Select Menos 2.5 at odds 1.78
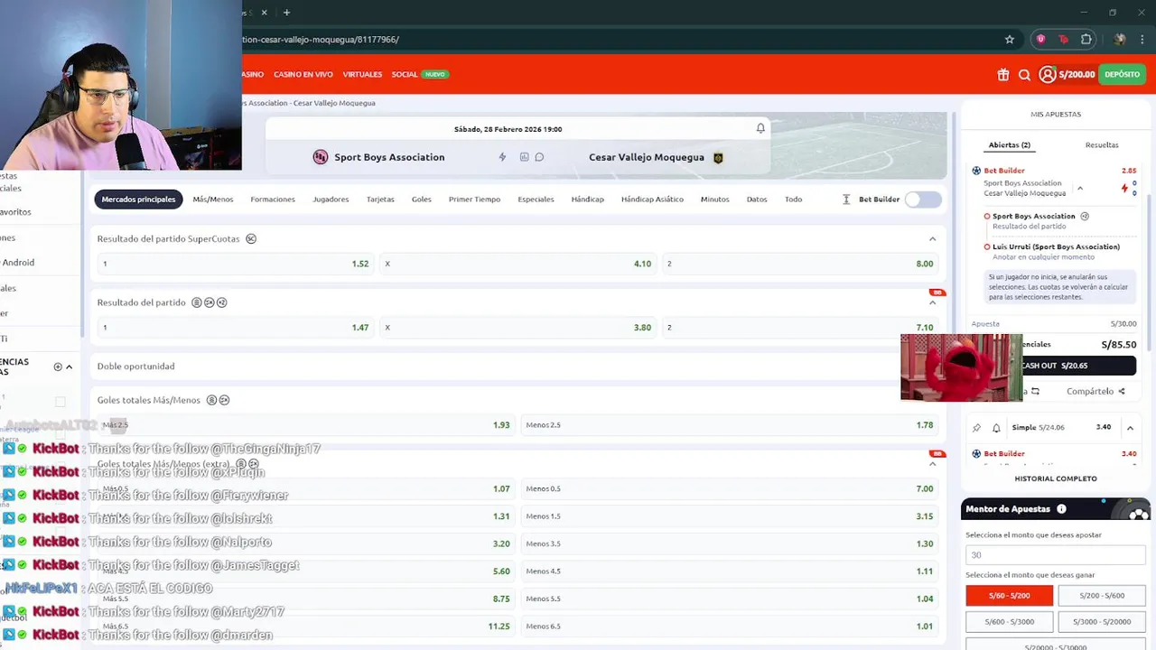This screenshot has width=1156, height=650. click(x=730, y=425)
